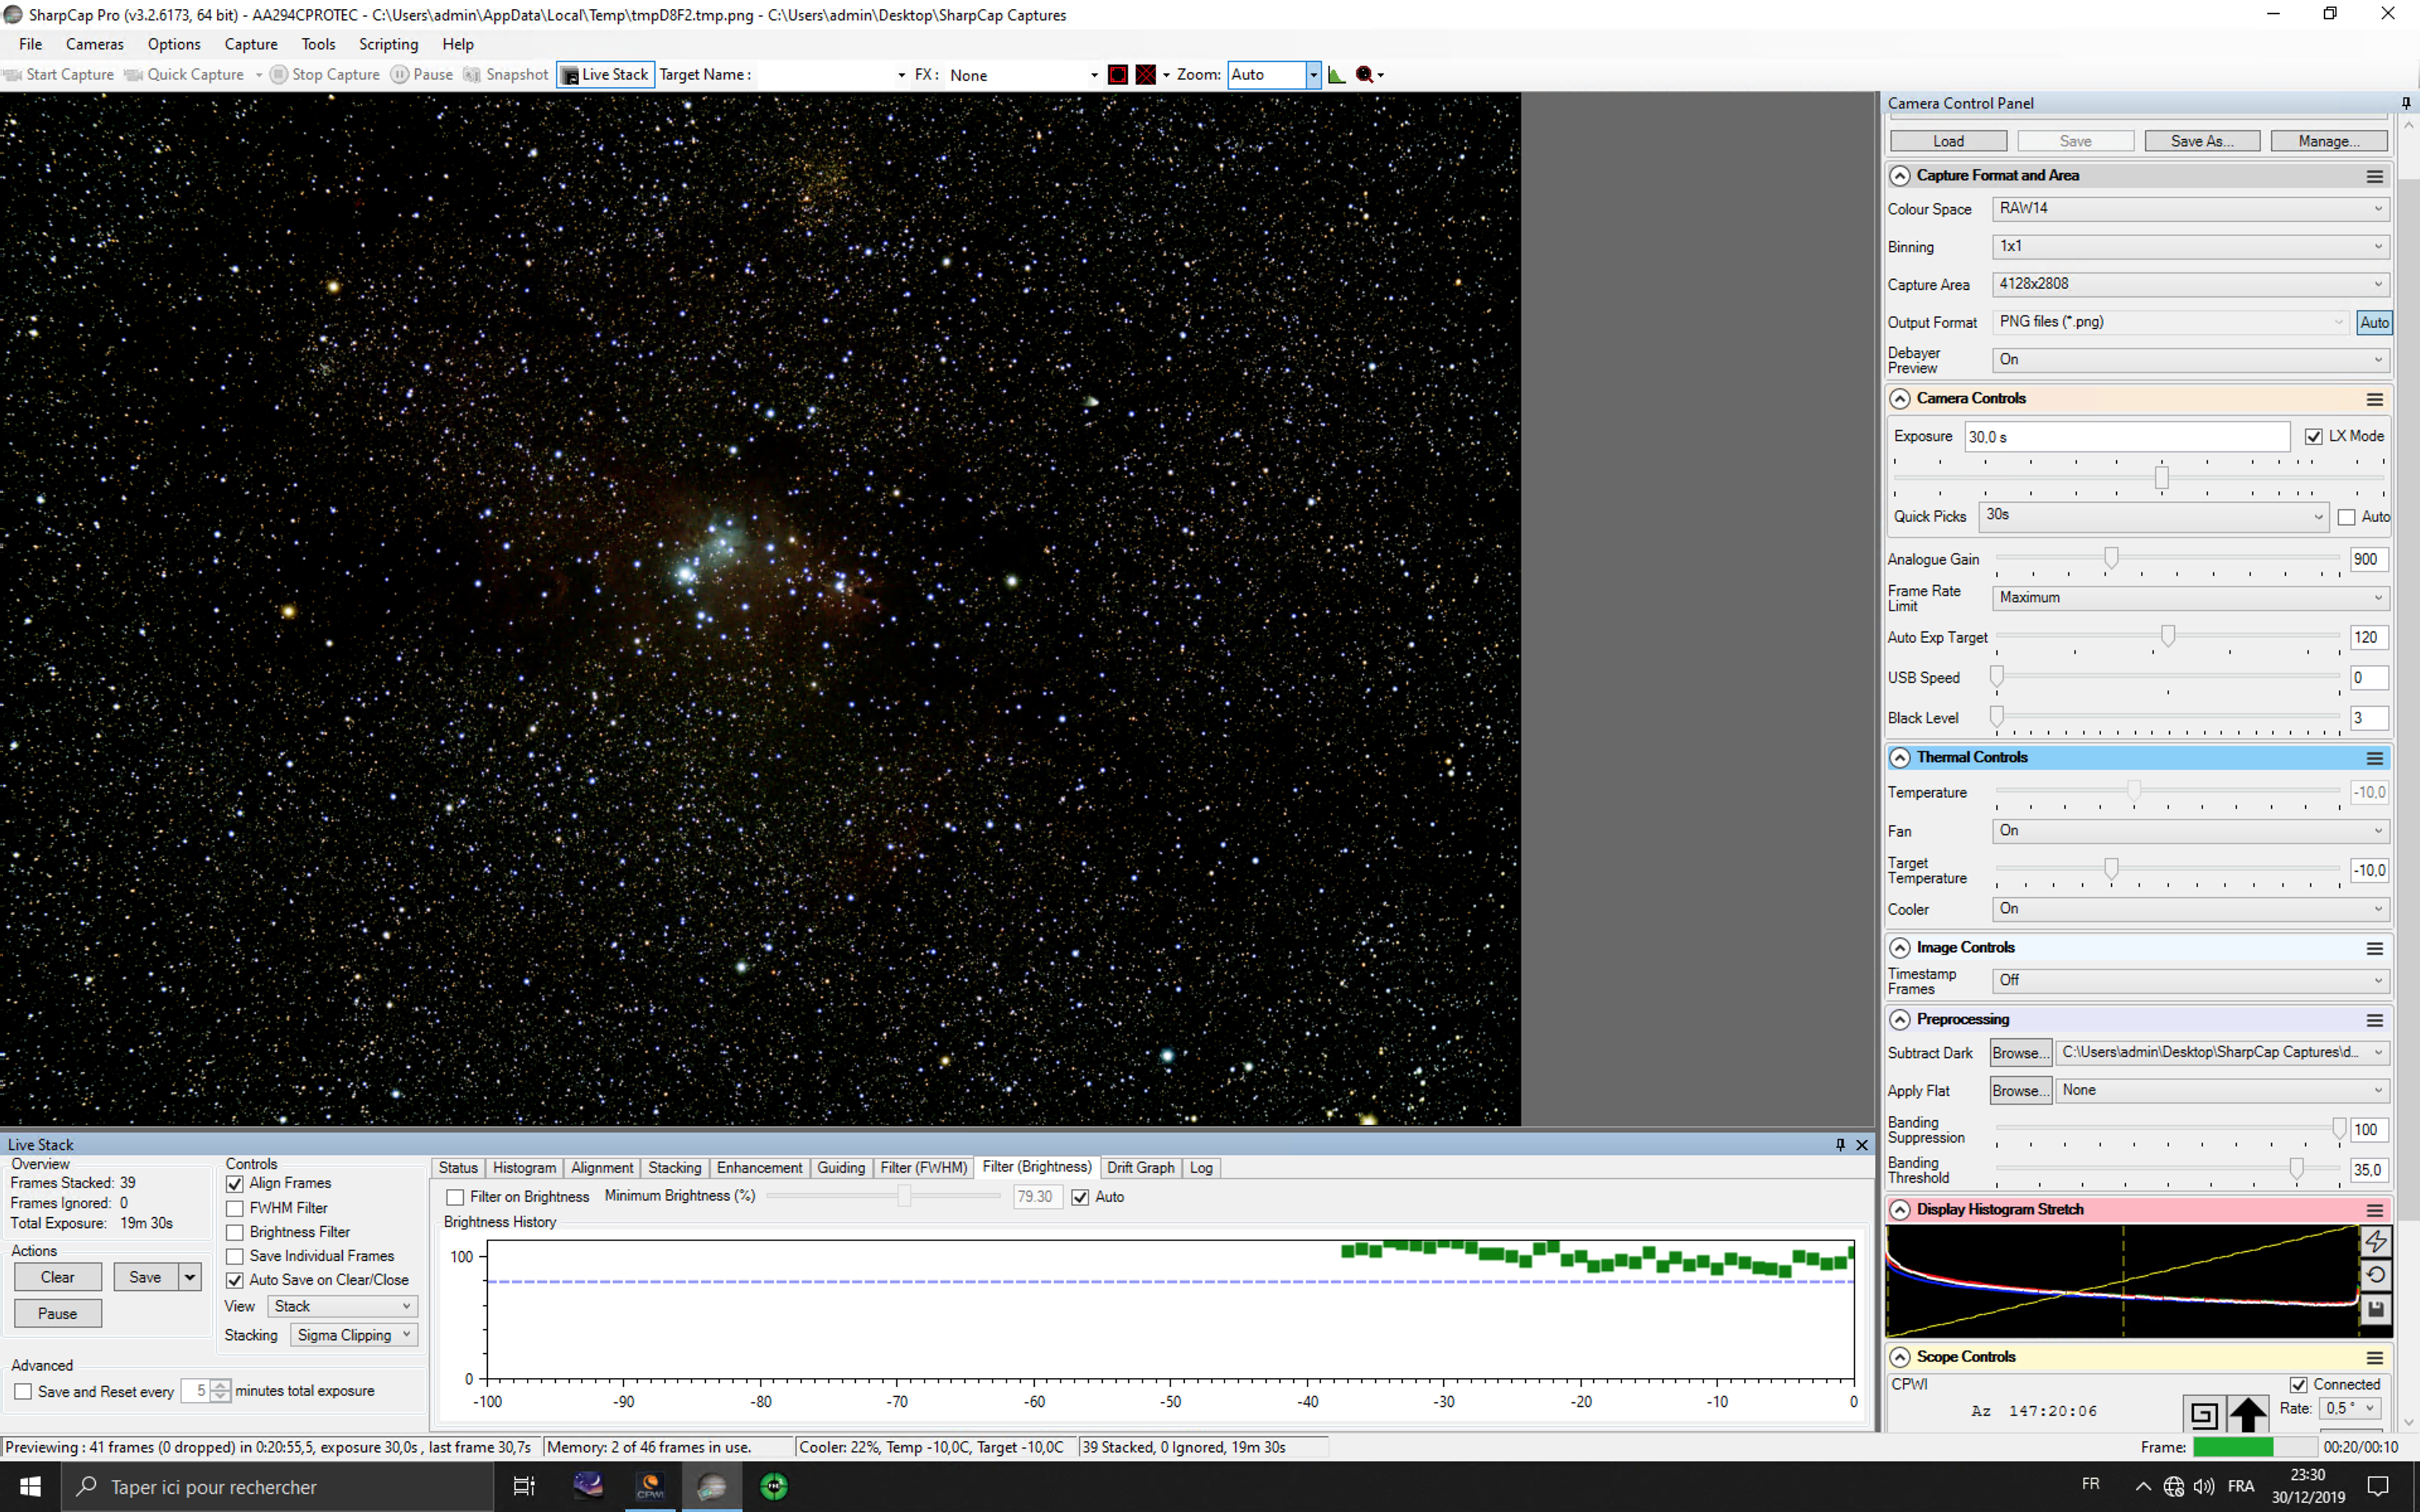Click the crossed-out red box toolbar icon
The image size is (2420, 1512).
pos(1146,75)
